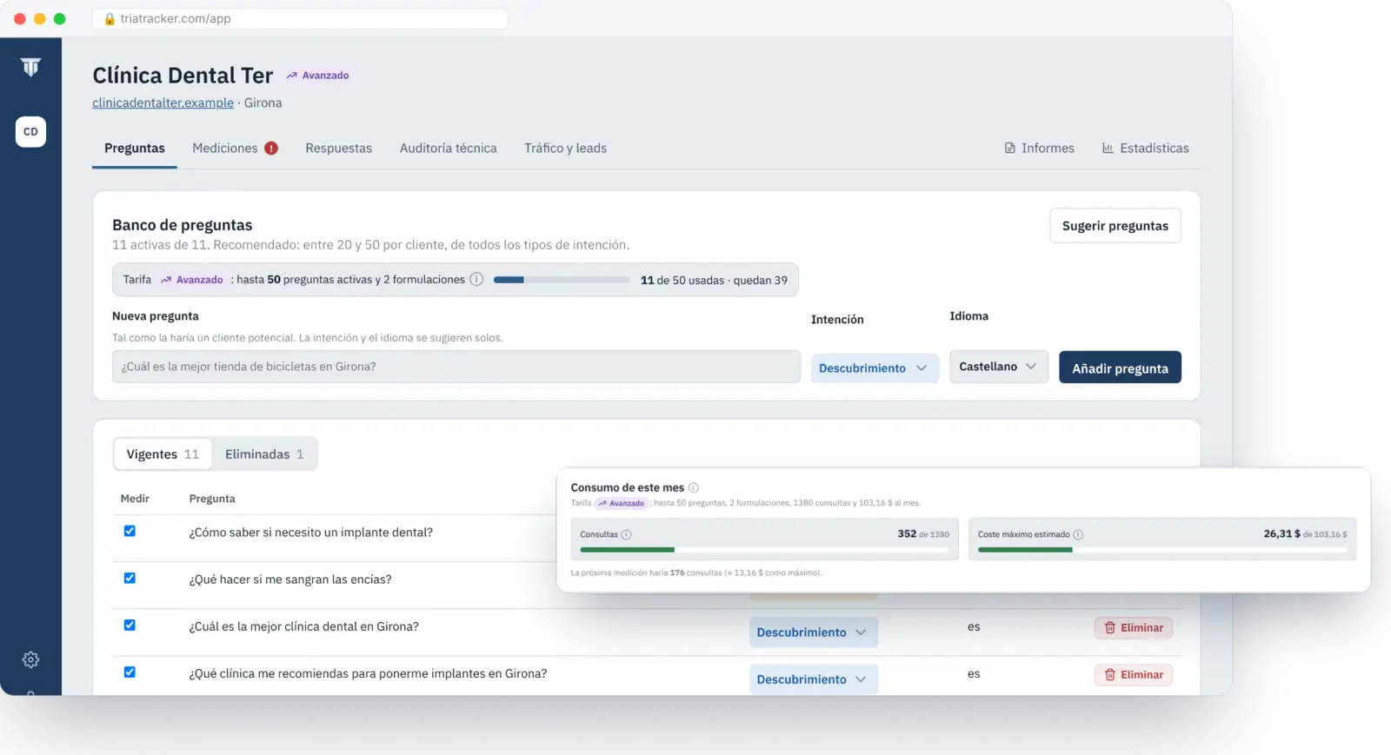Screen dimensions: 1391x755
Task: Click the Estadísticas chart icon
Action: click(x=1108, y=149)
